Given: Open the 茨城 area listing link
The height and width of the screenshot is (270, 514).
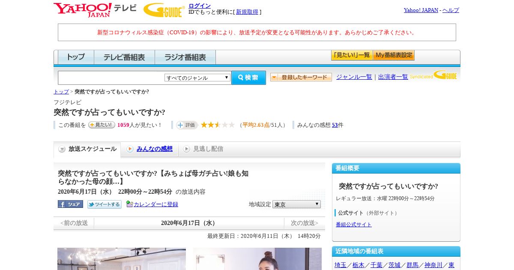Looking at the screenshot, I should point(394,265).
